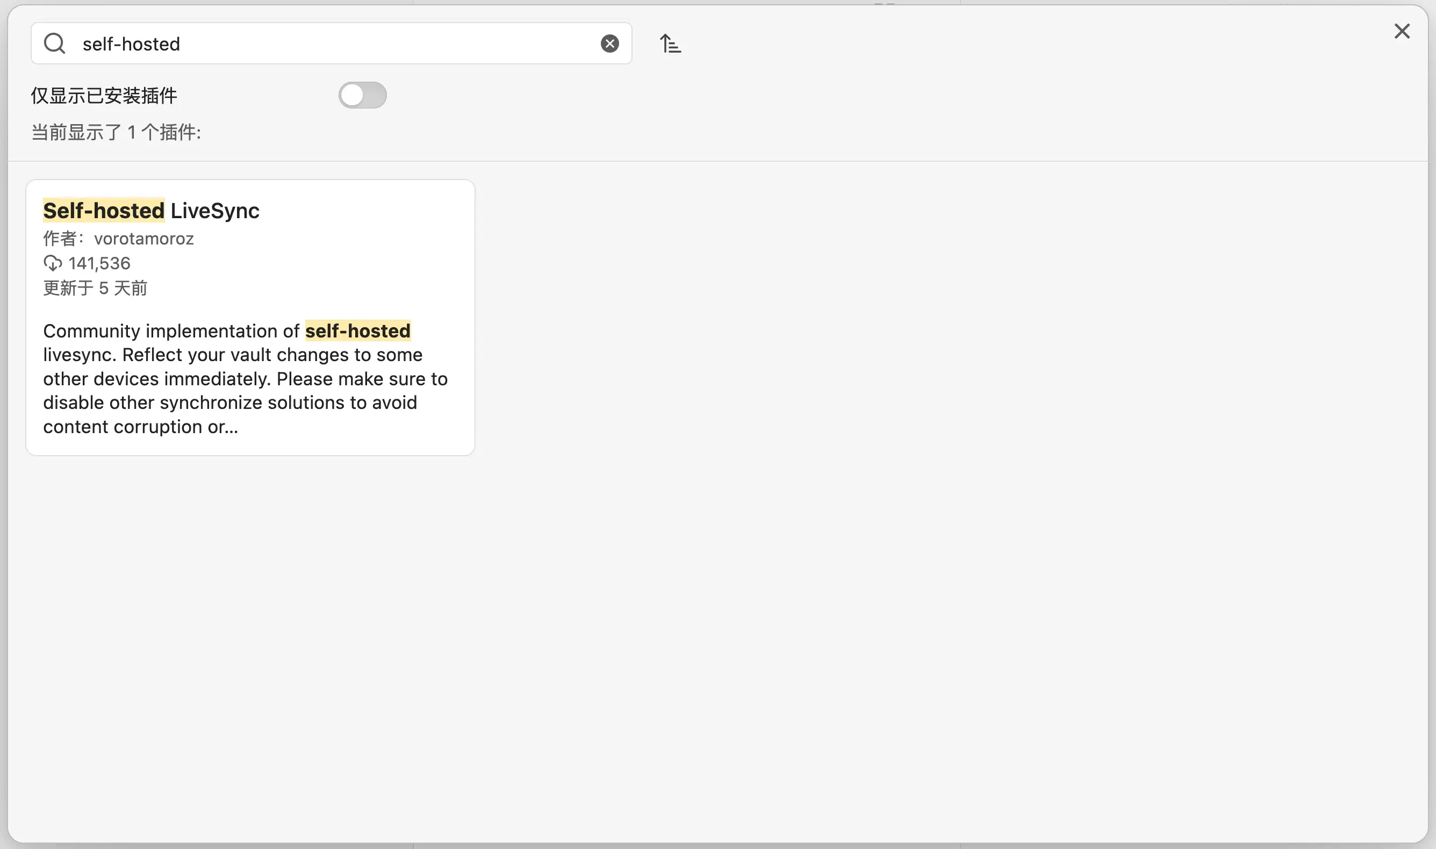
Task: Click the magnifying glass icon in search bar
Action: [x=54, y=43]
